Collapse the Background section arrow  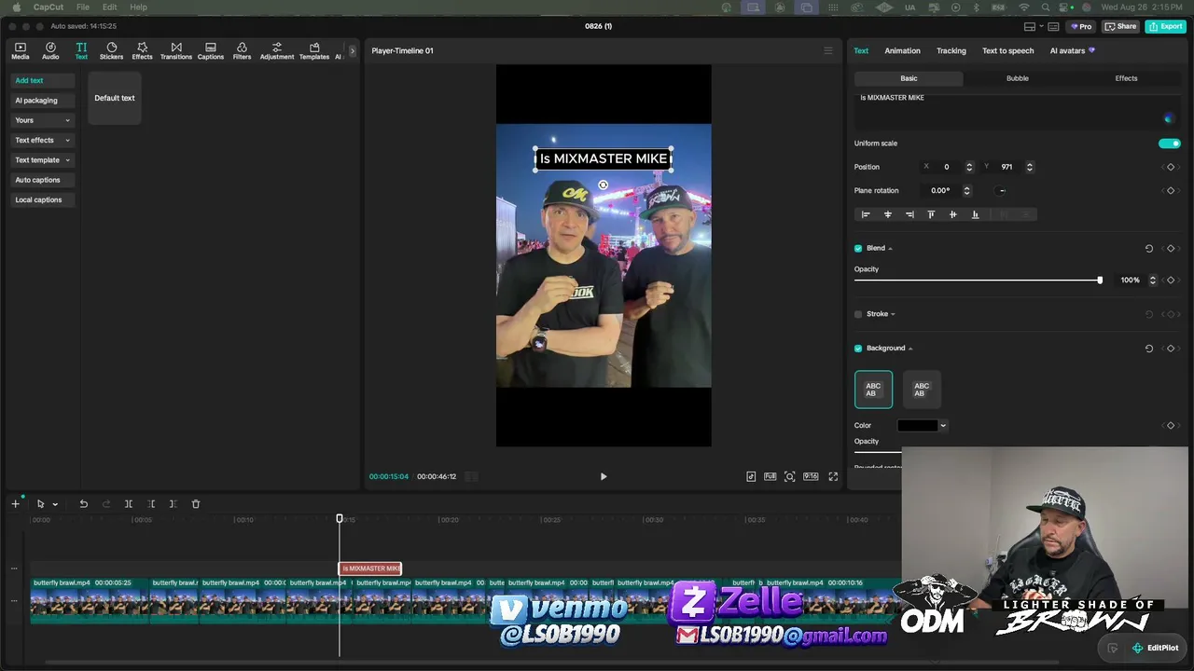coord(910,349)
